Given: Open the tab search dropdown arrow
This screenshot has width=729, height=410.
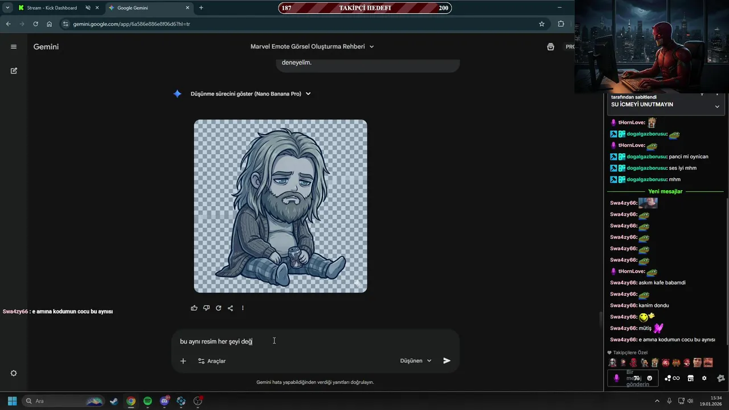Looking at the screenshot, I should [7, 8].
